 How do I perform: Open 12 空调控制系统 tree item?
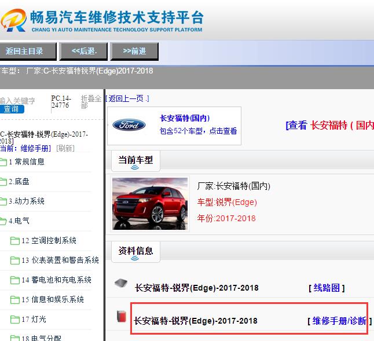click(49, 241)
